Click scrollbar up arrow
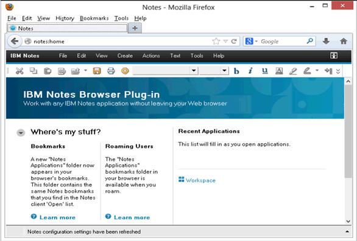This screenshot has width=357, height=241. (x=348, y=81)
